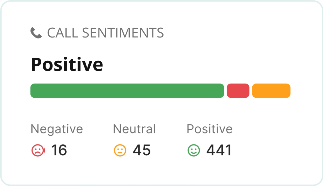Click the red frowning face icon

pyautogui.click(x=38, y=150)
